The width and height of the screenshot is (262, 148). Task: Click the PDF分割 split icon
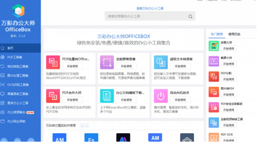point(214,77)
